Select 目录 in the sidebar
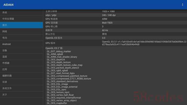Screen dimensions: 187x105 pos(22,82)
